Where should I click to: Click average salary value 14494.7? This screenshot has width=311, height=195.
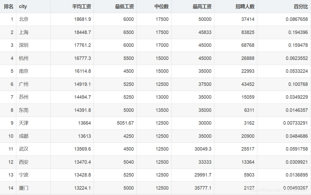pos(83,97)
